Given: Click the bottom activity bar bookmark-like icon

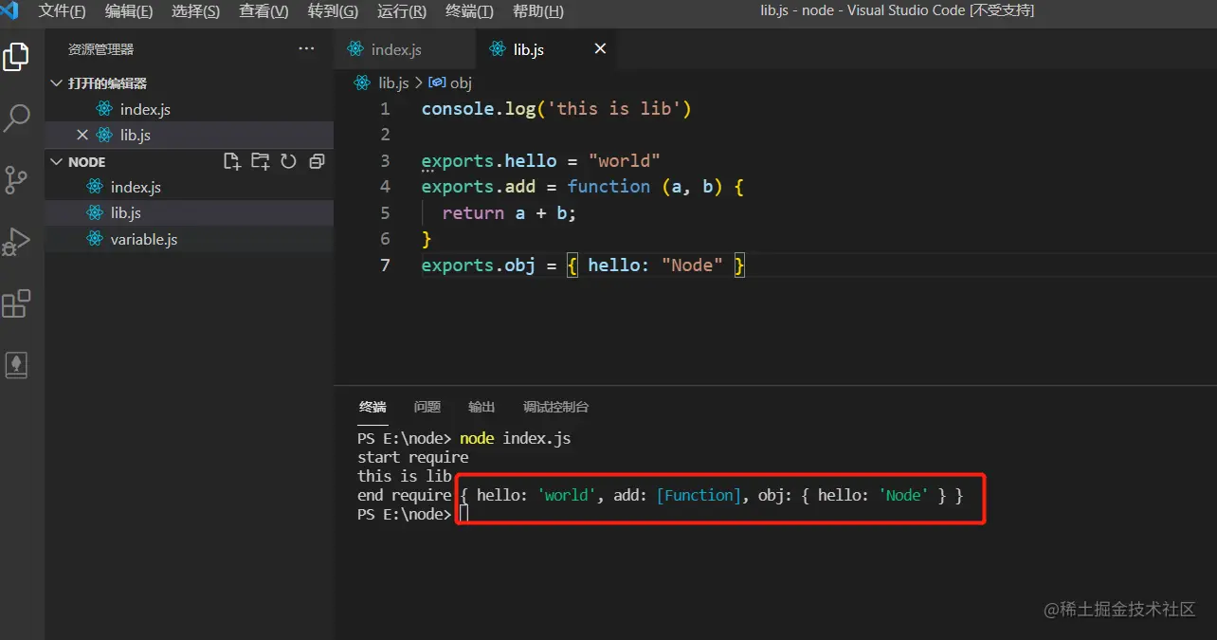Looking at the screenshot, I should pyautogui.click(x=16, y=365).
